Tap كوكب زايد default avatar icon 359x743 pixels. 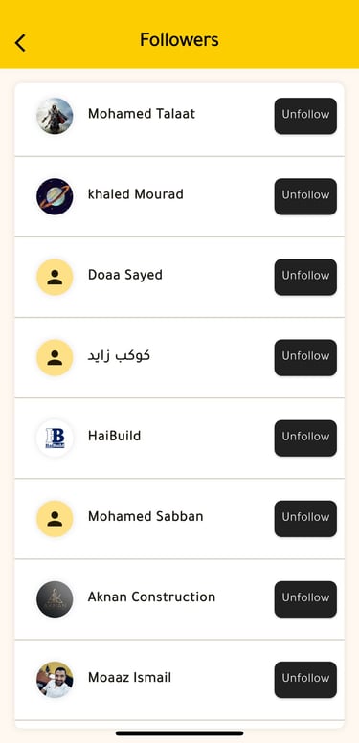pyautogui.click(x=55, y=358)
